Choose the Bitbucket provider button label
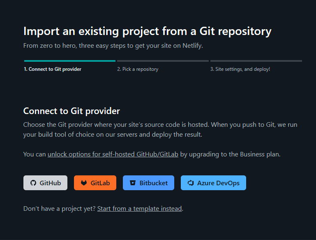The image size is (316, 240). 154,183
